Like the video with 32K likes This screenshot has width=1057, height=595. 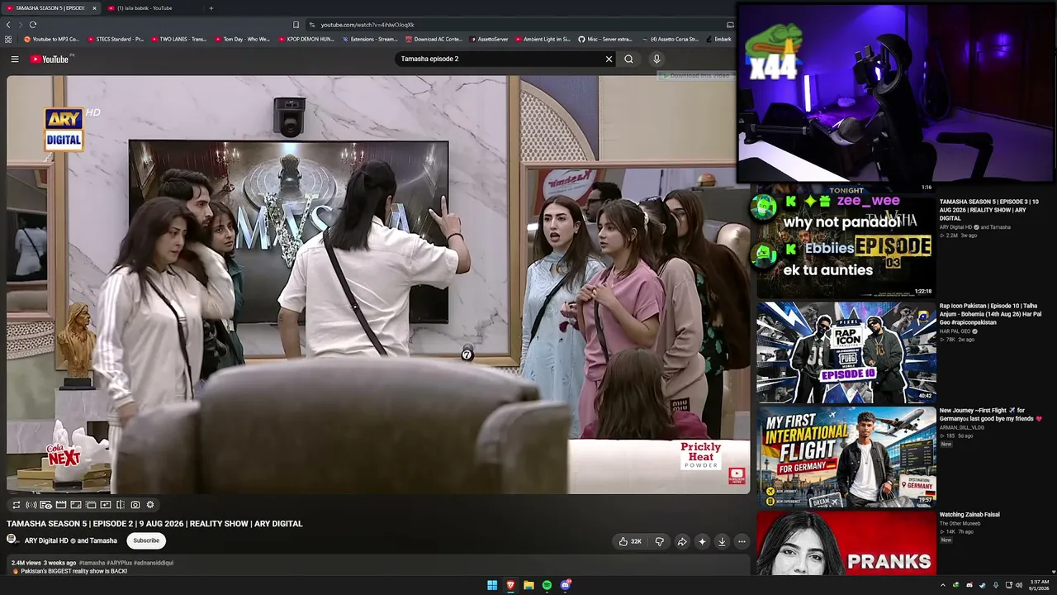coord(630,541)
